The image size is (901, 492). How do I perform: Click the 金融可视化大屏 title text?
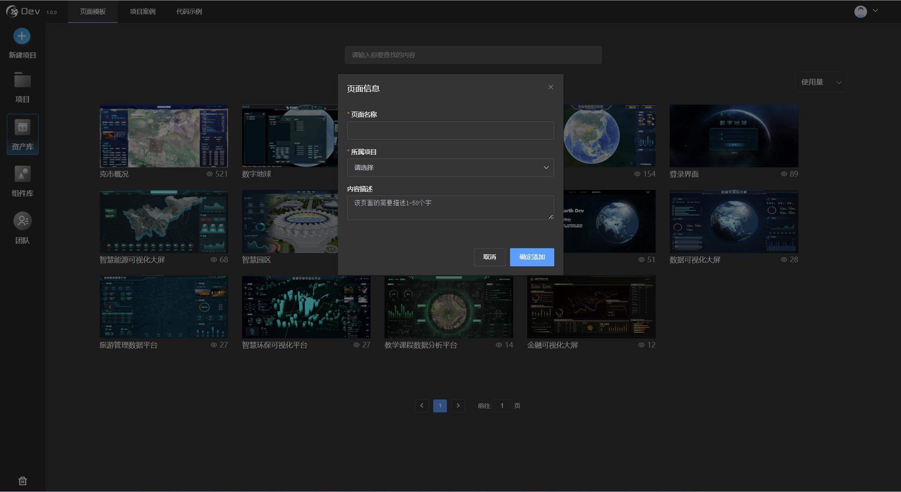click(x=553, y=345)
